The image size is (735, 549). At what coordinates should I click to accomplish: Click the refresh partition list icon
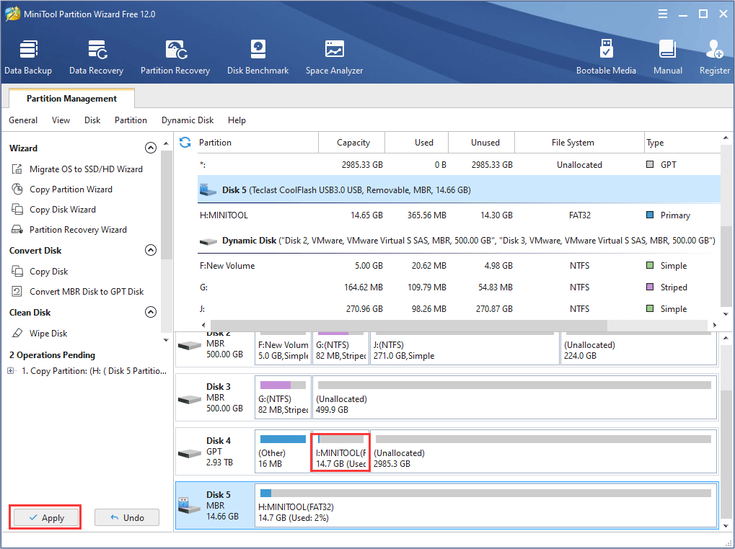pos(185,143)
